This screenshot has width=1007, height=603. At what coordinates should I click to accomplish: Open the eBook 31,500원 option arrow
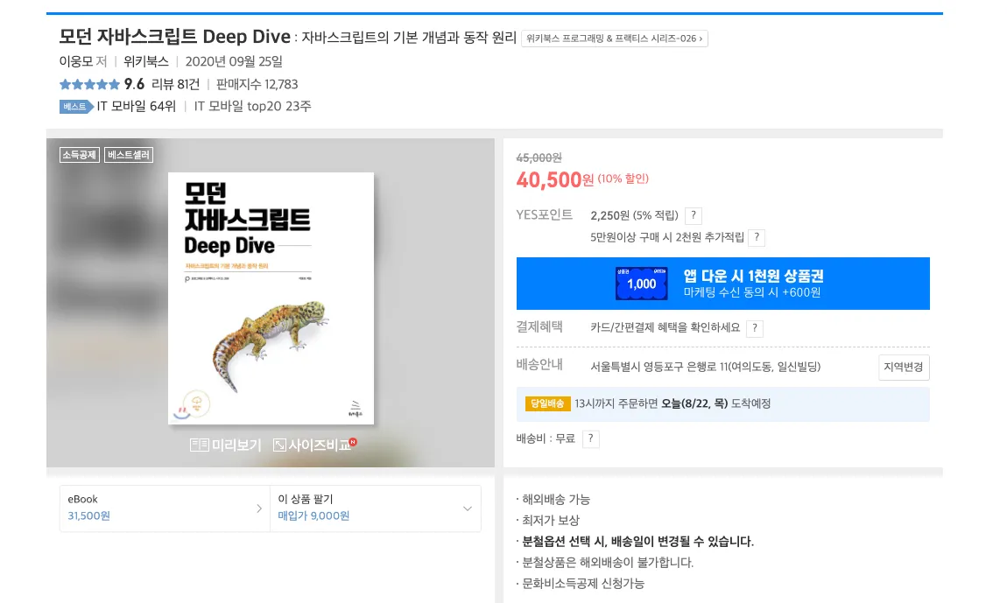click(259, 508)
